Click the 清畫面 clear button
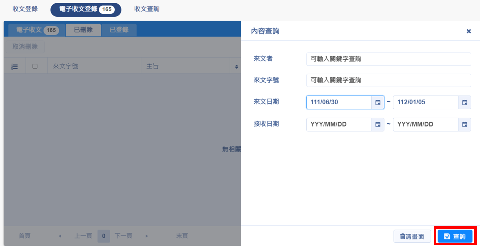 (412, 236)
